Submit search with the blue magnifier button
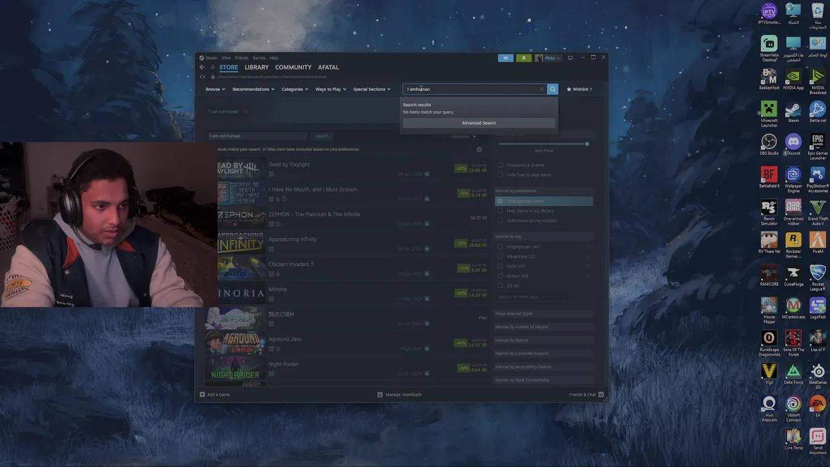This screenshot has height=467, width=830. [x=552, y=89]
